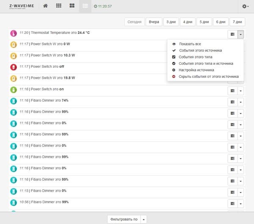Choose Показать все in the dropdown menu

205,44
